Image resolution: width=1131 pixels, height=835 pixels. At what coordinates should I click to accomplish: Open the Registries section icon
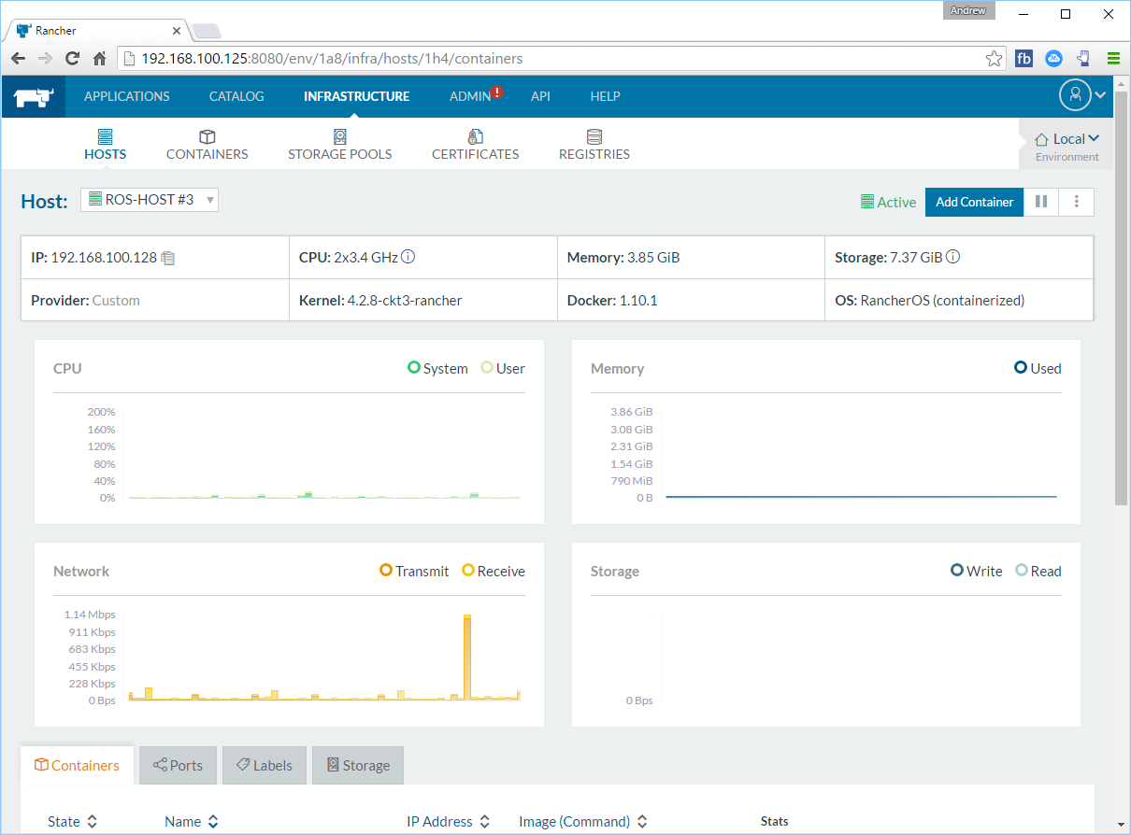pos(594,137)
